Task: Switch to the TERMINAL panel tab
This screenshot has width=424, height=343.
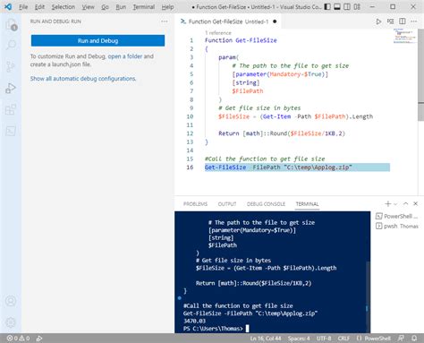Action: [307, 204]
